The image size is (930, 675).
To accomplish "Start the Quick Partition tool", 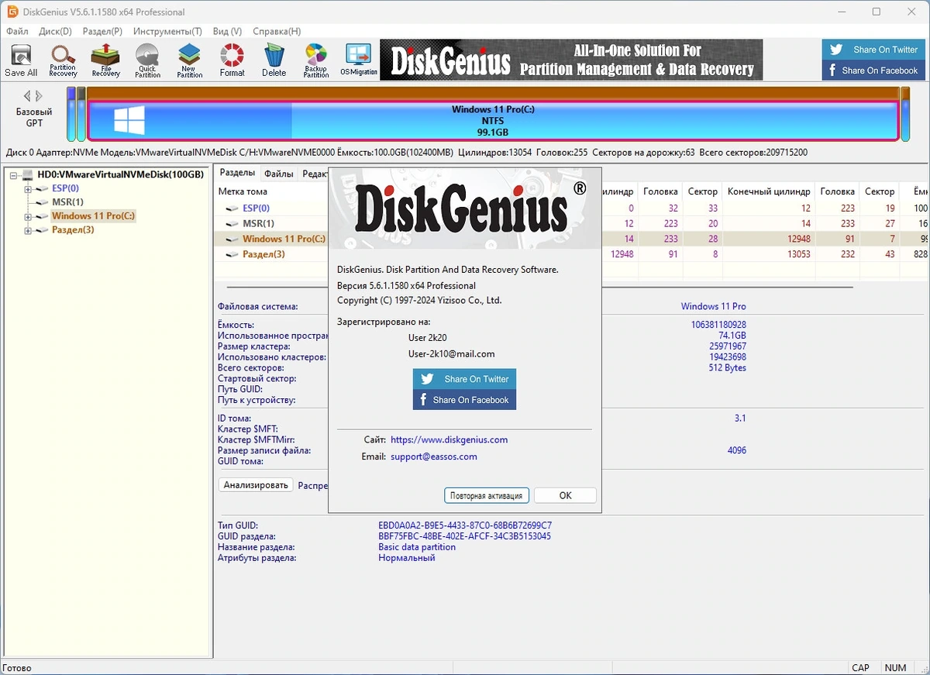I will 147,60.
